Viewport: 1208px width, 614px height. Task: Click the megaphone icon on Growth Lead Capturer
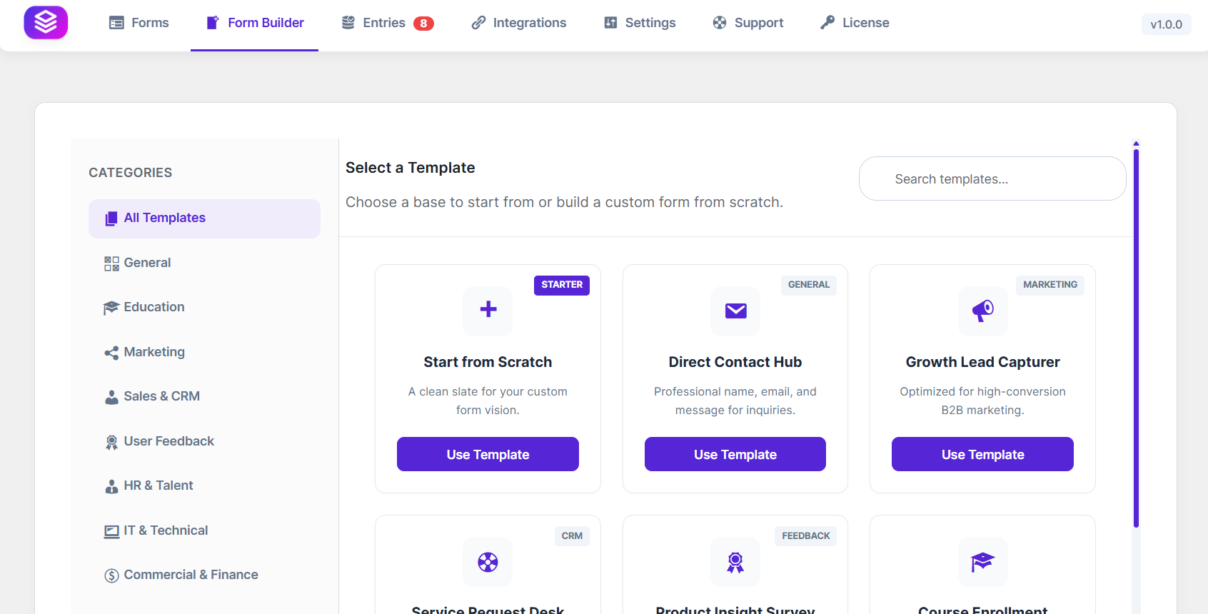click(x=983, y=311)
